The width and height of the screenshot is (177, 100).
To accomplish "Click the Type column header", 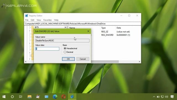I will point(103,28).
